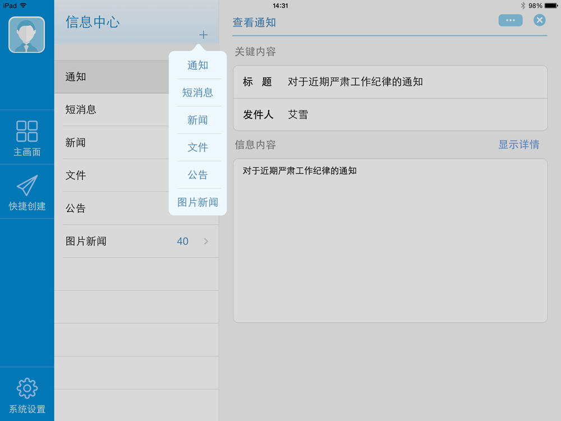
Task: Select 短消息 in the category list
Action: 112,109
